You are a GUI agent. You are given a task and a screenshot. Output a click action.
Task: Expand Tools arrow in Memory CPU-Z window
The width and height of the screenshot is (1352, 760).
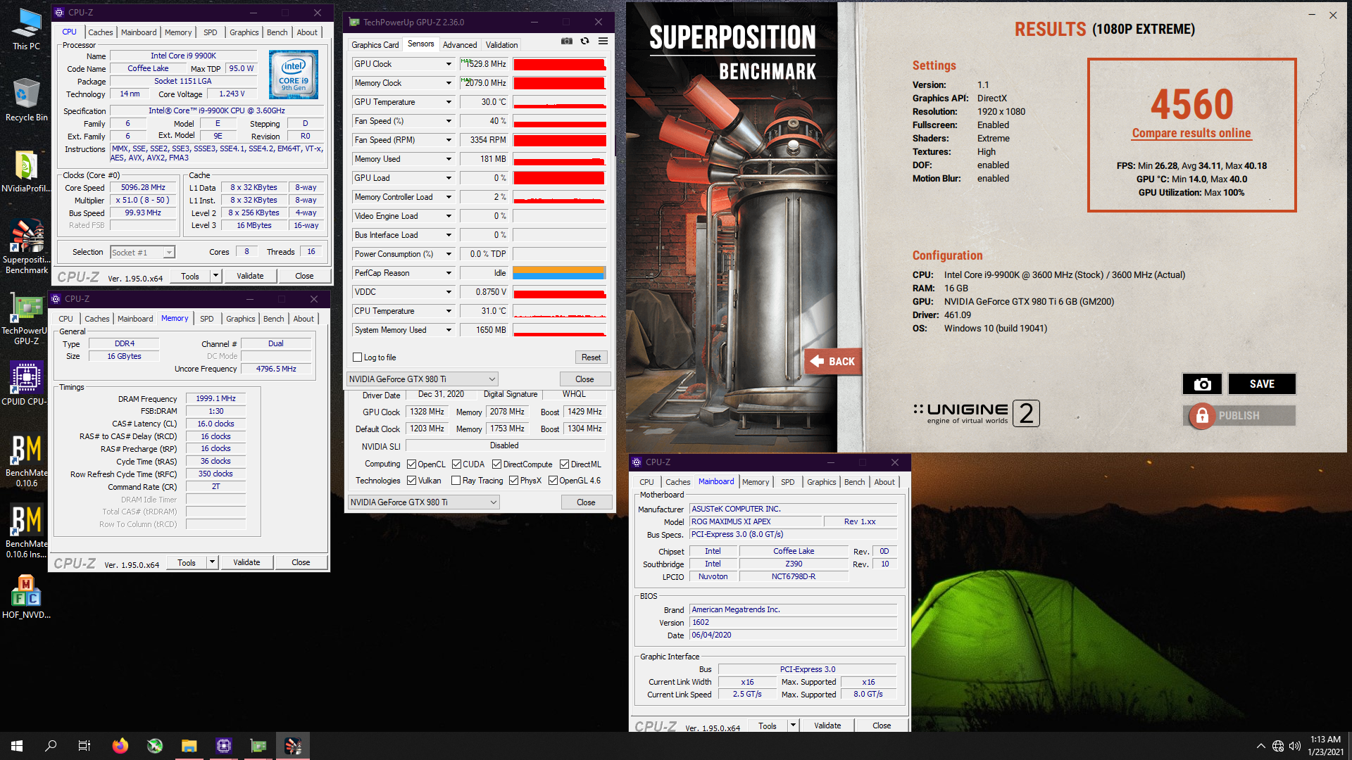[x=211, y=562]
